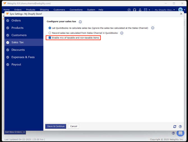The width and height of the screenshot is (188, 142).
Task: Open the headset support icon
Action: (135, 10)
